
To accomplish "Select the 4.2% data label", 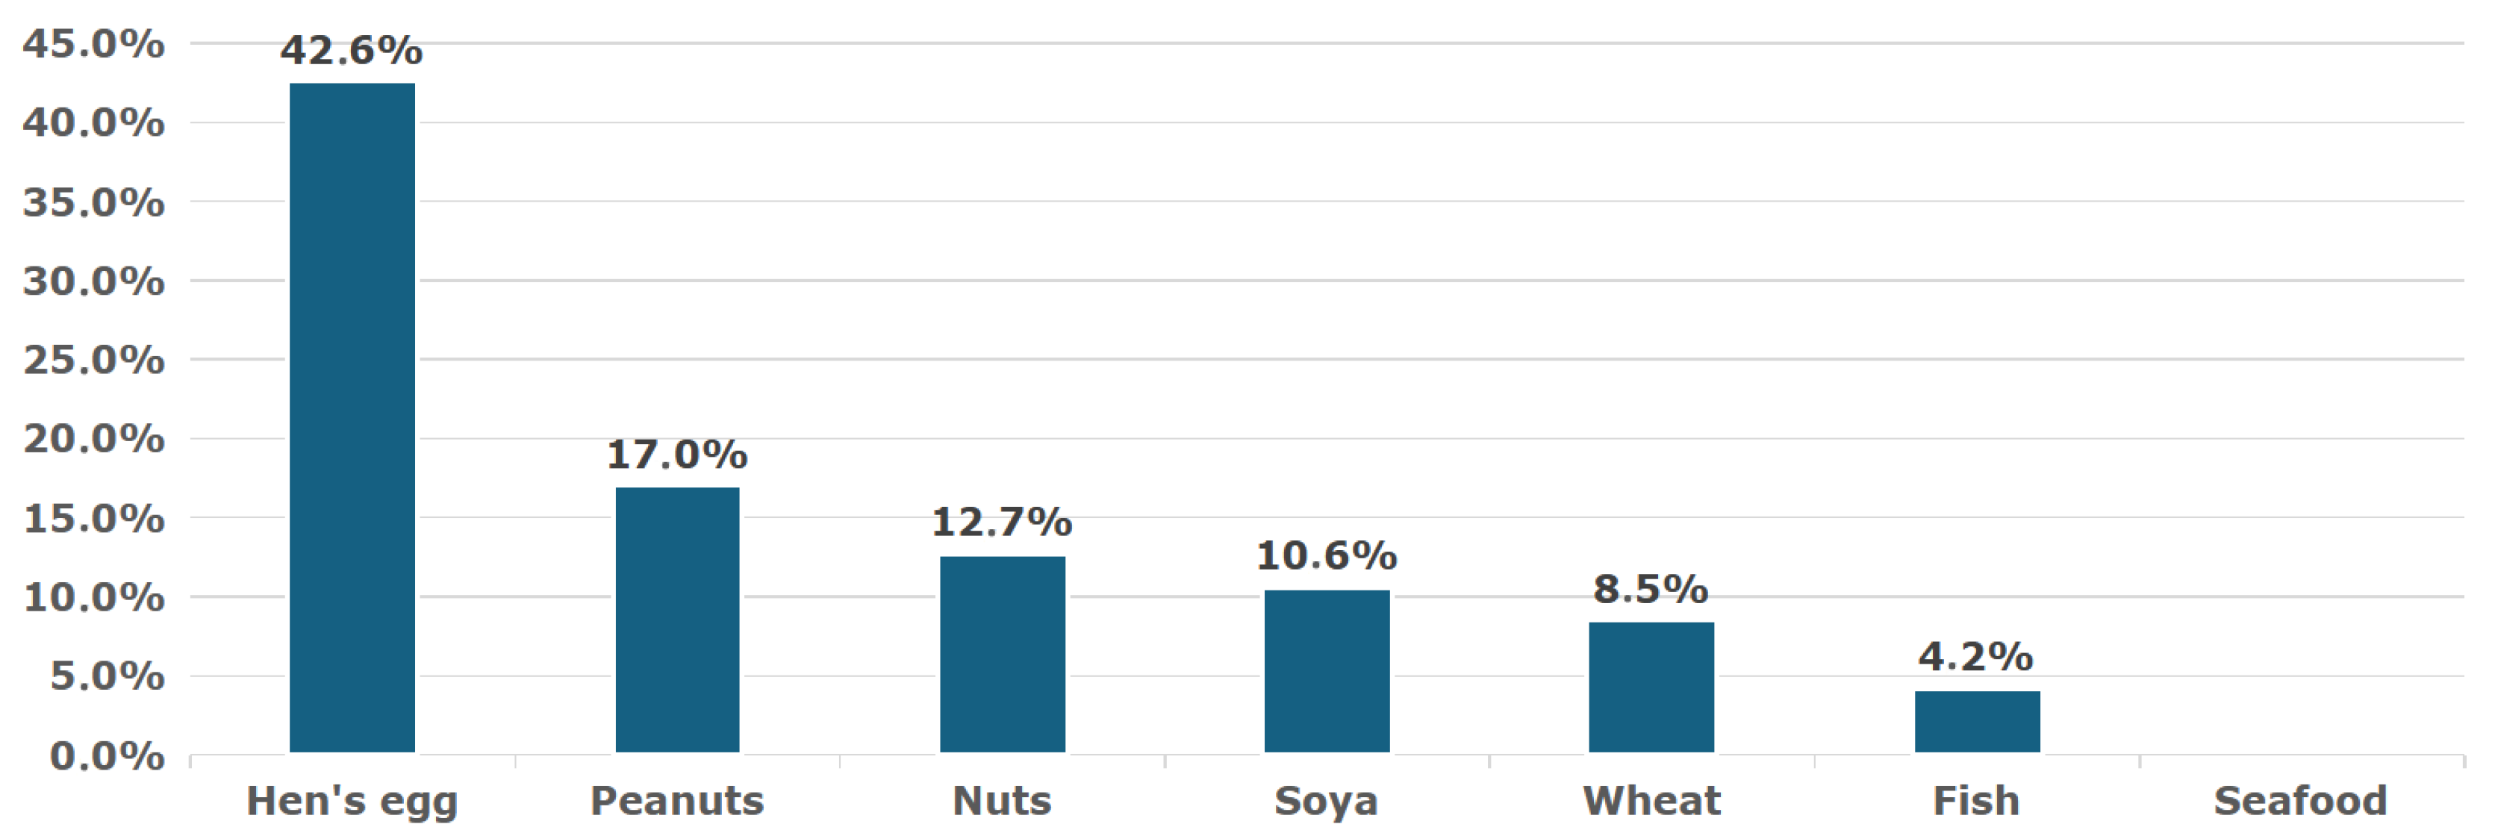I will [1976, 657].
